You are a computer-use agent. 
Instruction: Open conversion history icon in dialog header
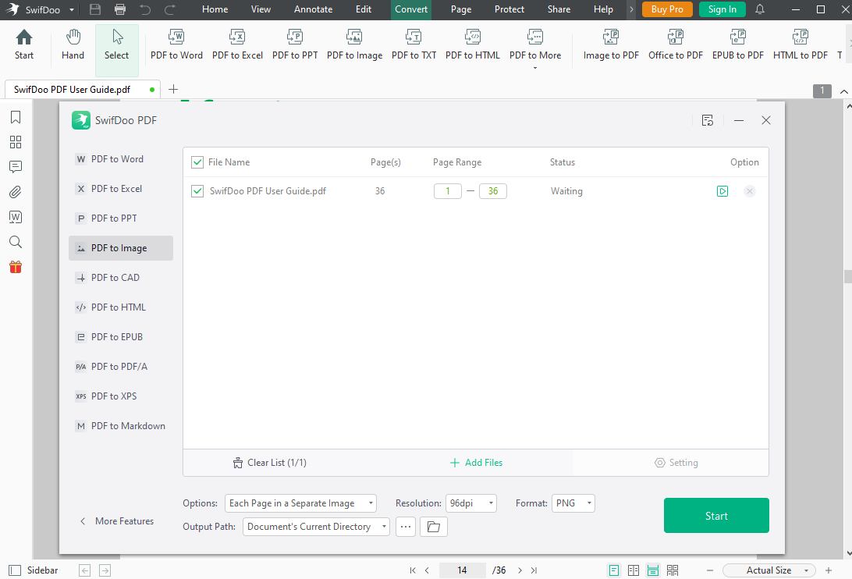(708, 120)
